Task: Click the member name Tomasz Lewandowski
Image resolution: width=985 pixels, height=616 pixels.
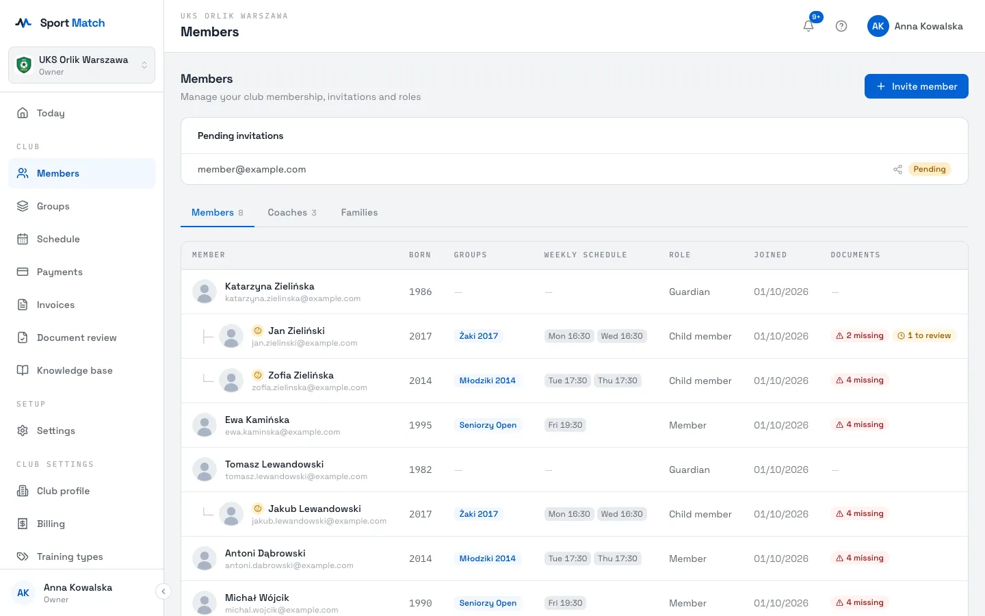Action: (x=274, y=464)
